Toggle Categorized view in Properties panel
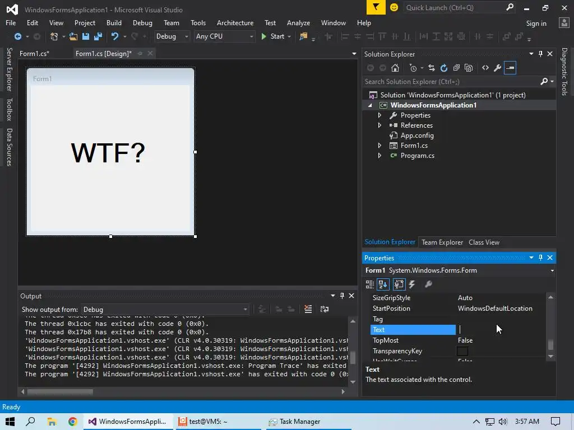This screenshot has height=430, width=574. (x=370, y=284)
